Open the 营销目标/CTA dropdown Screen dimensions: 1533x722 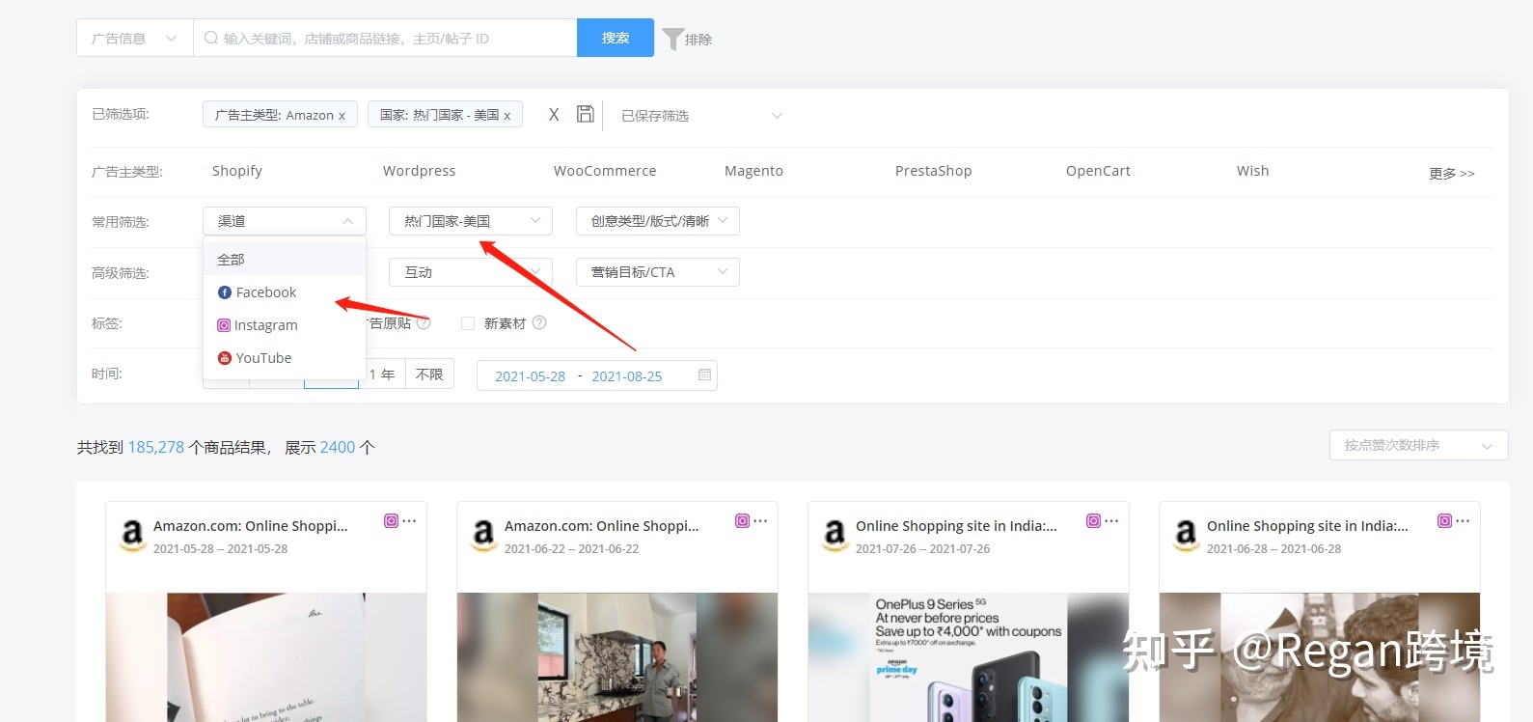tap(657, 272)
